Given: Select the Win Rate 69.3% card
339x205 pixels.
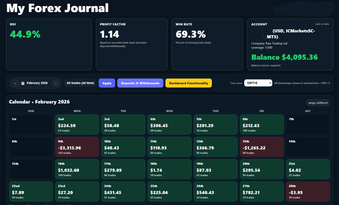Looking at the screenshot, I should point(207,44).
